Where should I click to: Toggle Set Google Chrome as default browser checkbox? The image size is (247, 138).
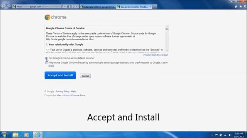[x=46, y=58]
